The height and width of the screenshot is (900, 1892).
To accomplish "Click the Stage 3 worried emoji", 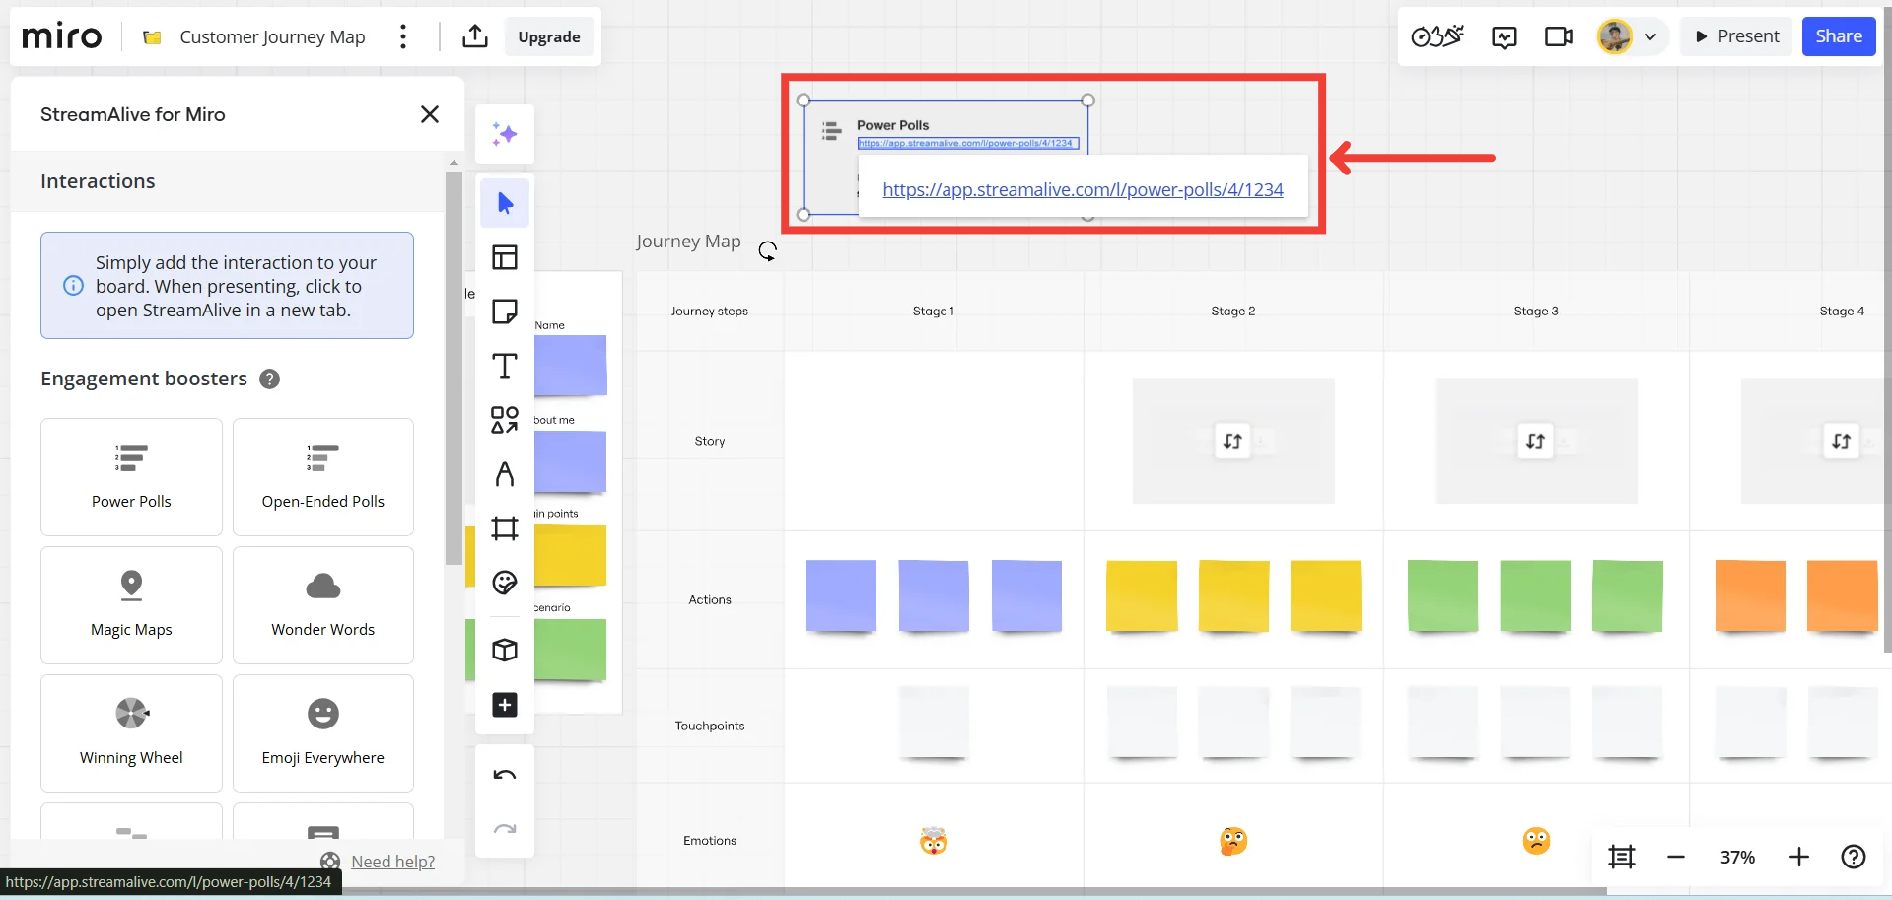I will point(1536,841).
